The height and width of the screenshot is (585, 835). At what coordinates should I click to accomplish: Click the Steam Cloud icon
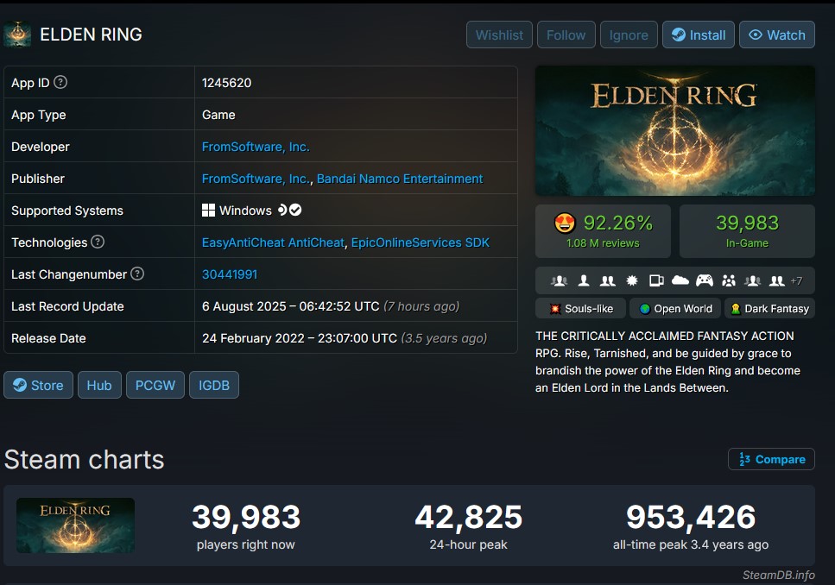[x=680, y=280]
